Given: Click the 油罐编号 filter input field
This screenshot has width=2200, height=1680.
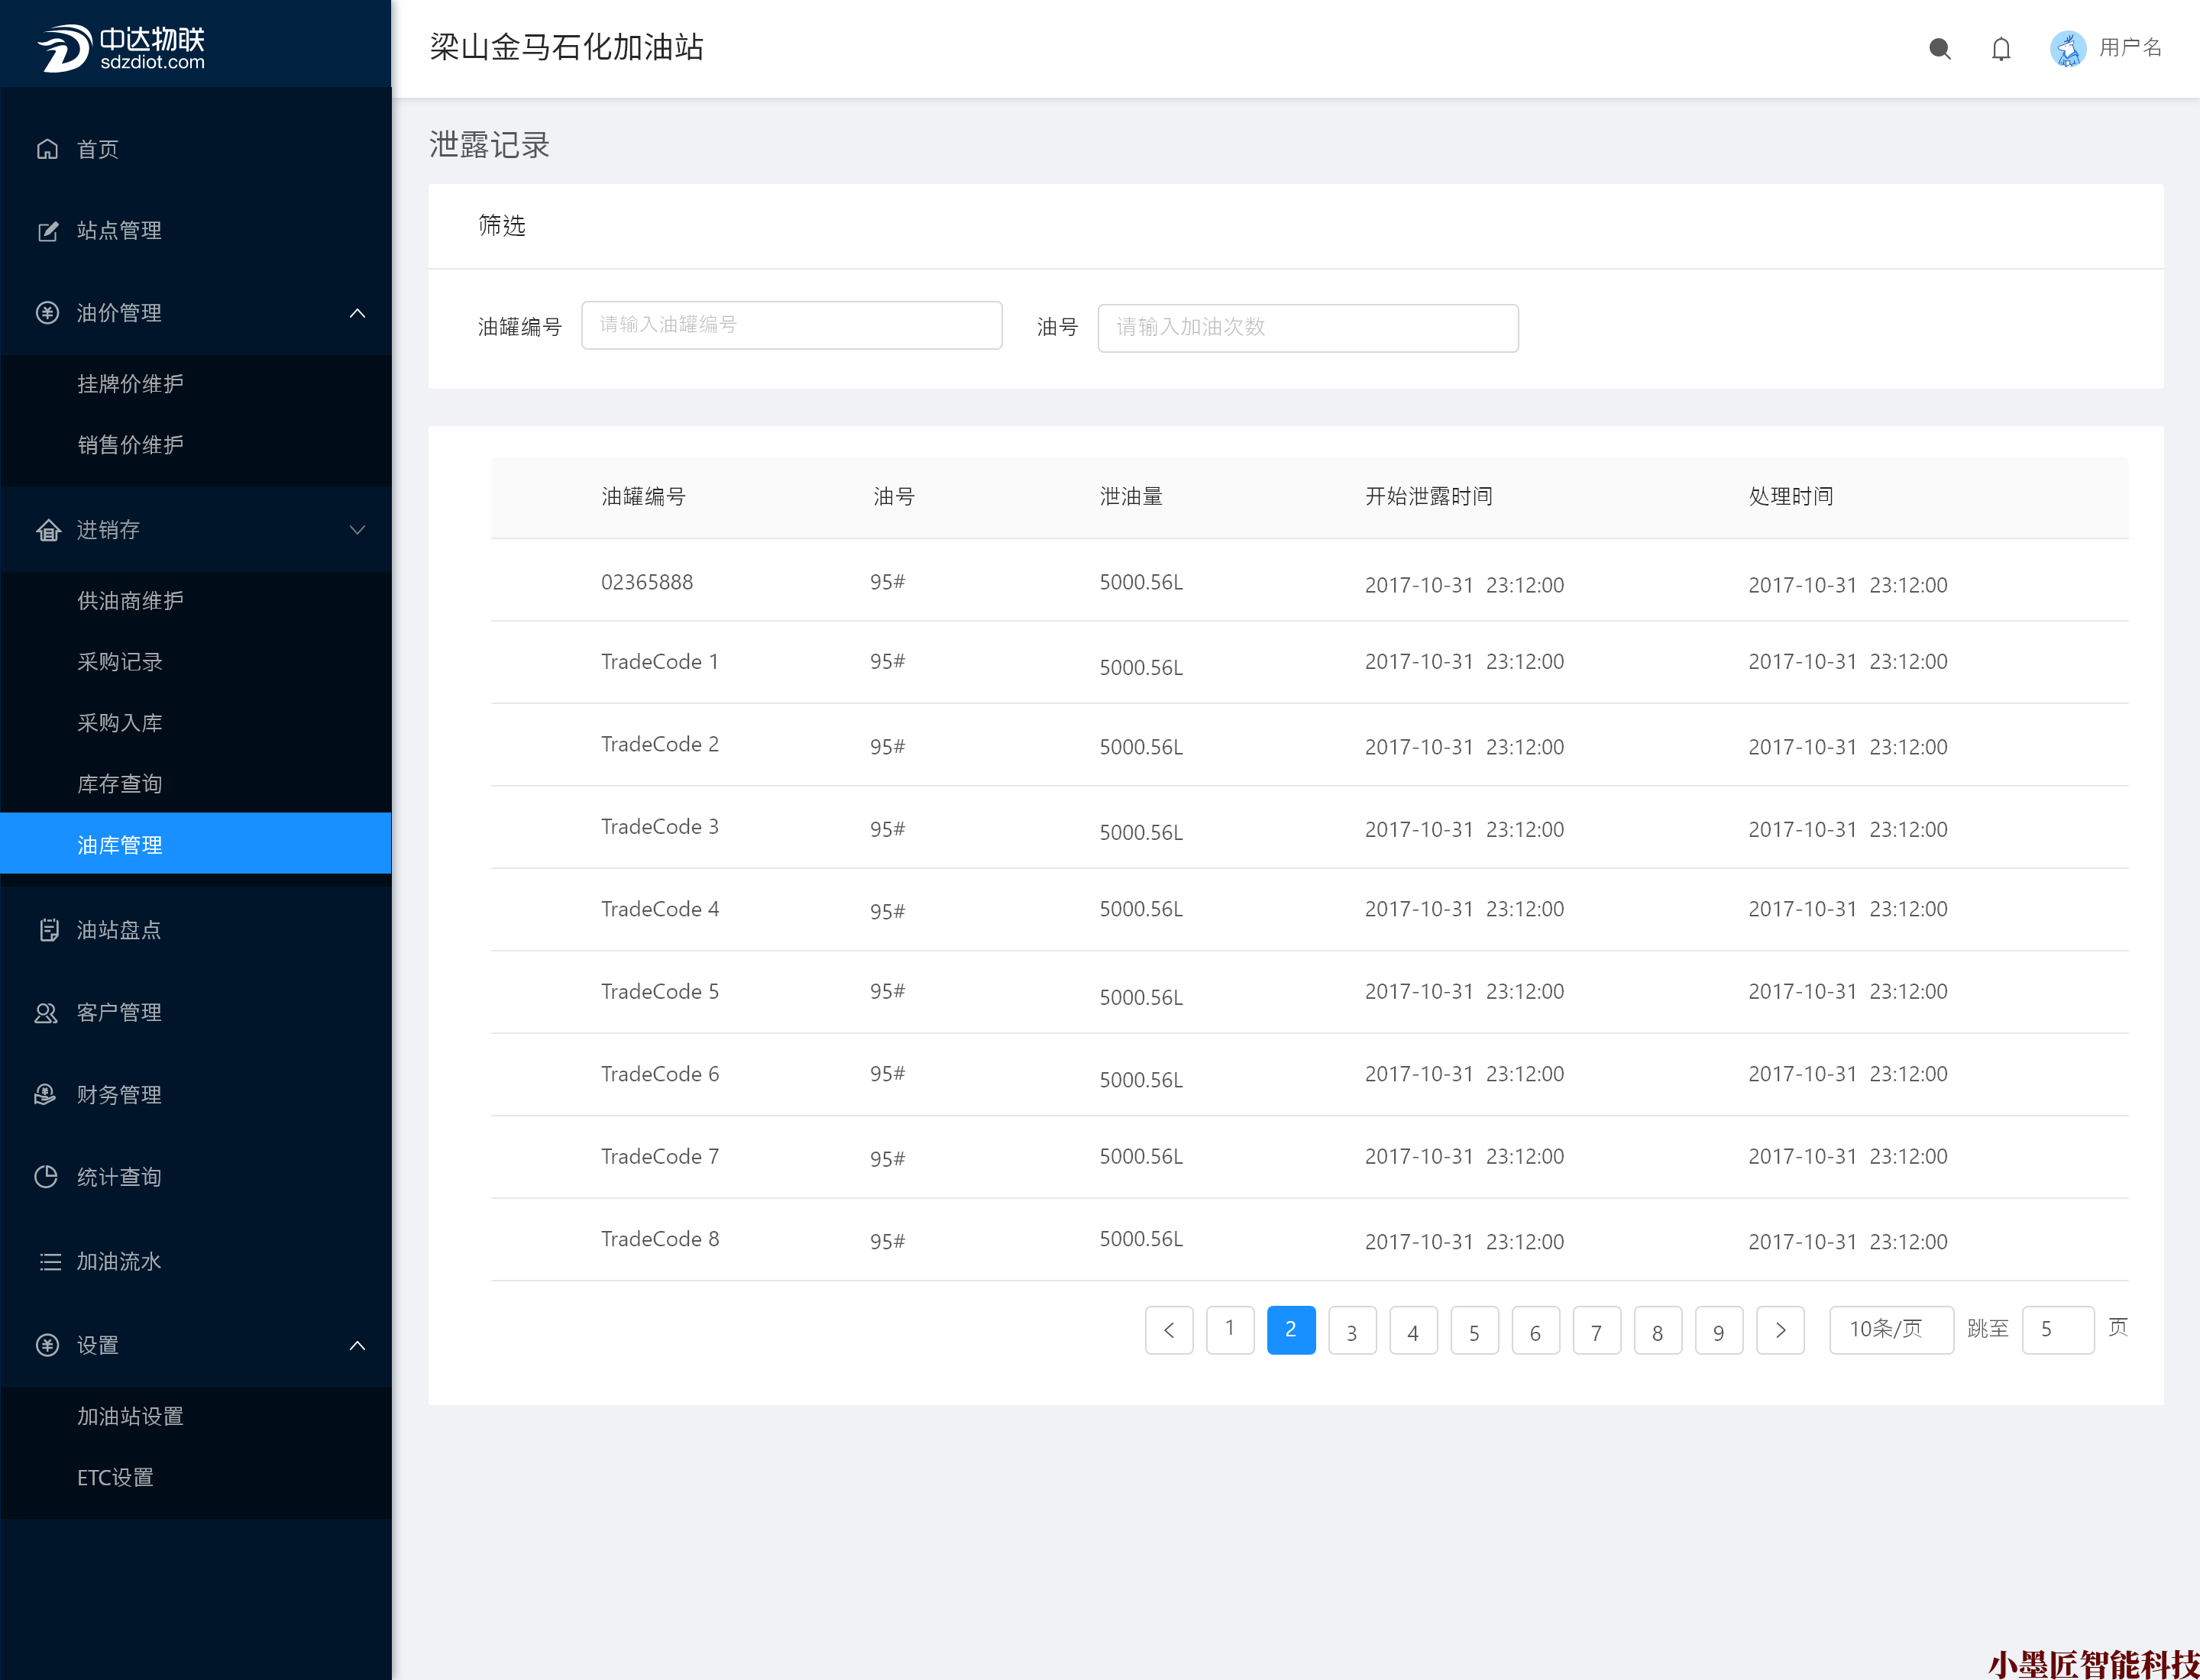Looking at the screenshot, I should [x=791, y=325].
